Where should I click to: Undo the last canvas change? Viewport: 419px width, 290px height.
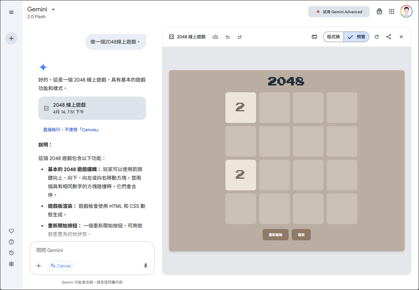coord(228,37)
